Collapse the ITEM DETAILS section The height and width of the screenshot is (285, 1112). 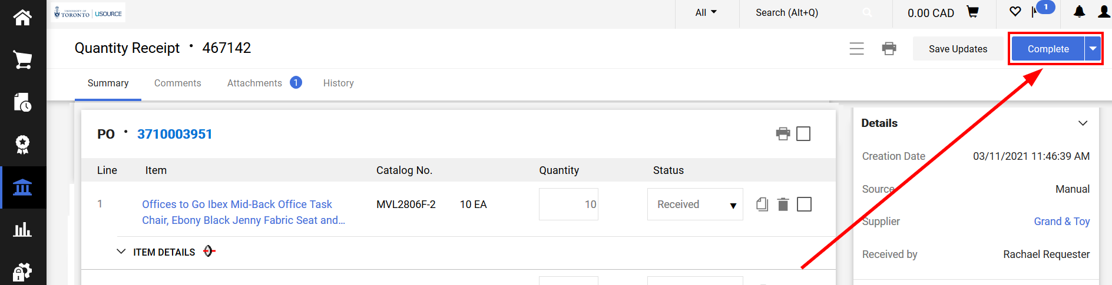pyautogui.click(x=121, y=252)
